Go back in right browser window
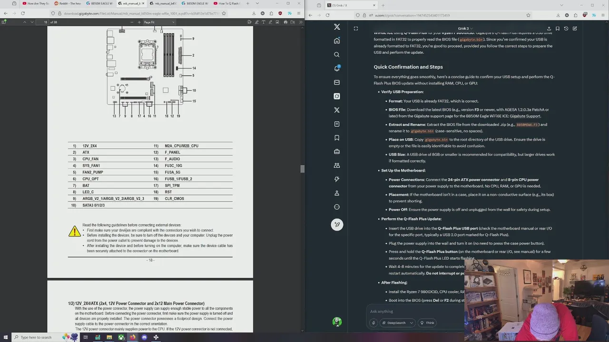This screenshot has height=342, width=609. click(x=310, y=15)
